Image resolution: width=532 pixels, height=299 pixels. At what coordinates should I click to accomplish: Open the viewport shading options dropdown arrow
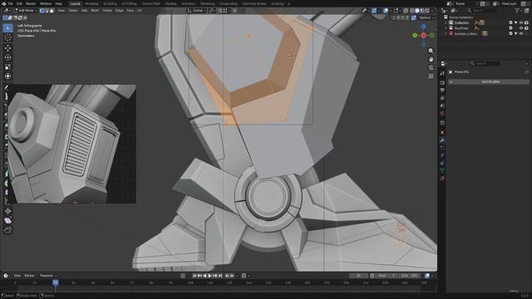click(432, 11)
